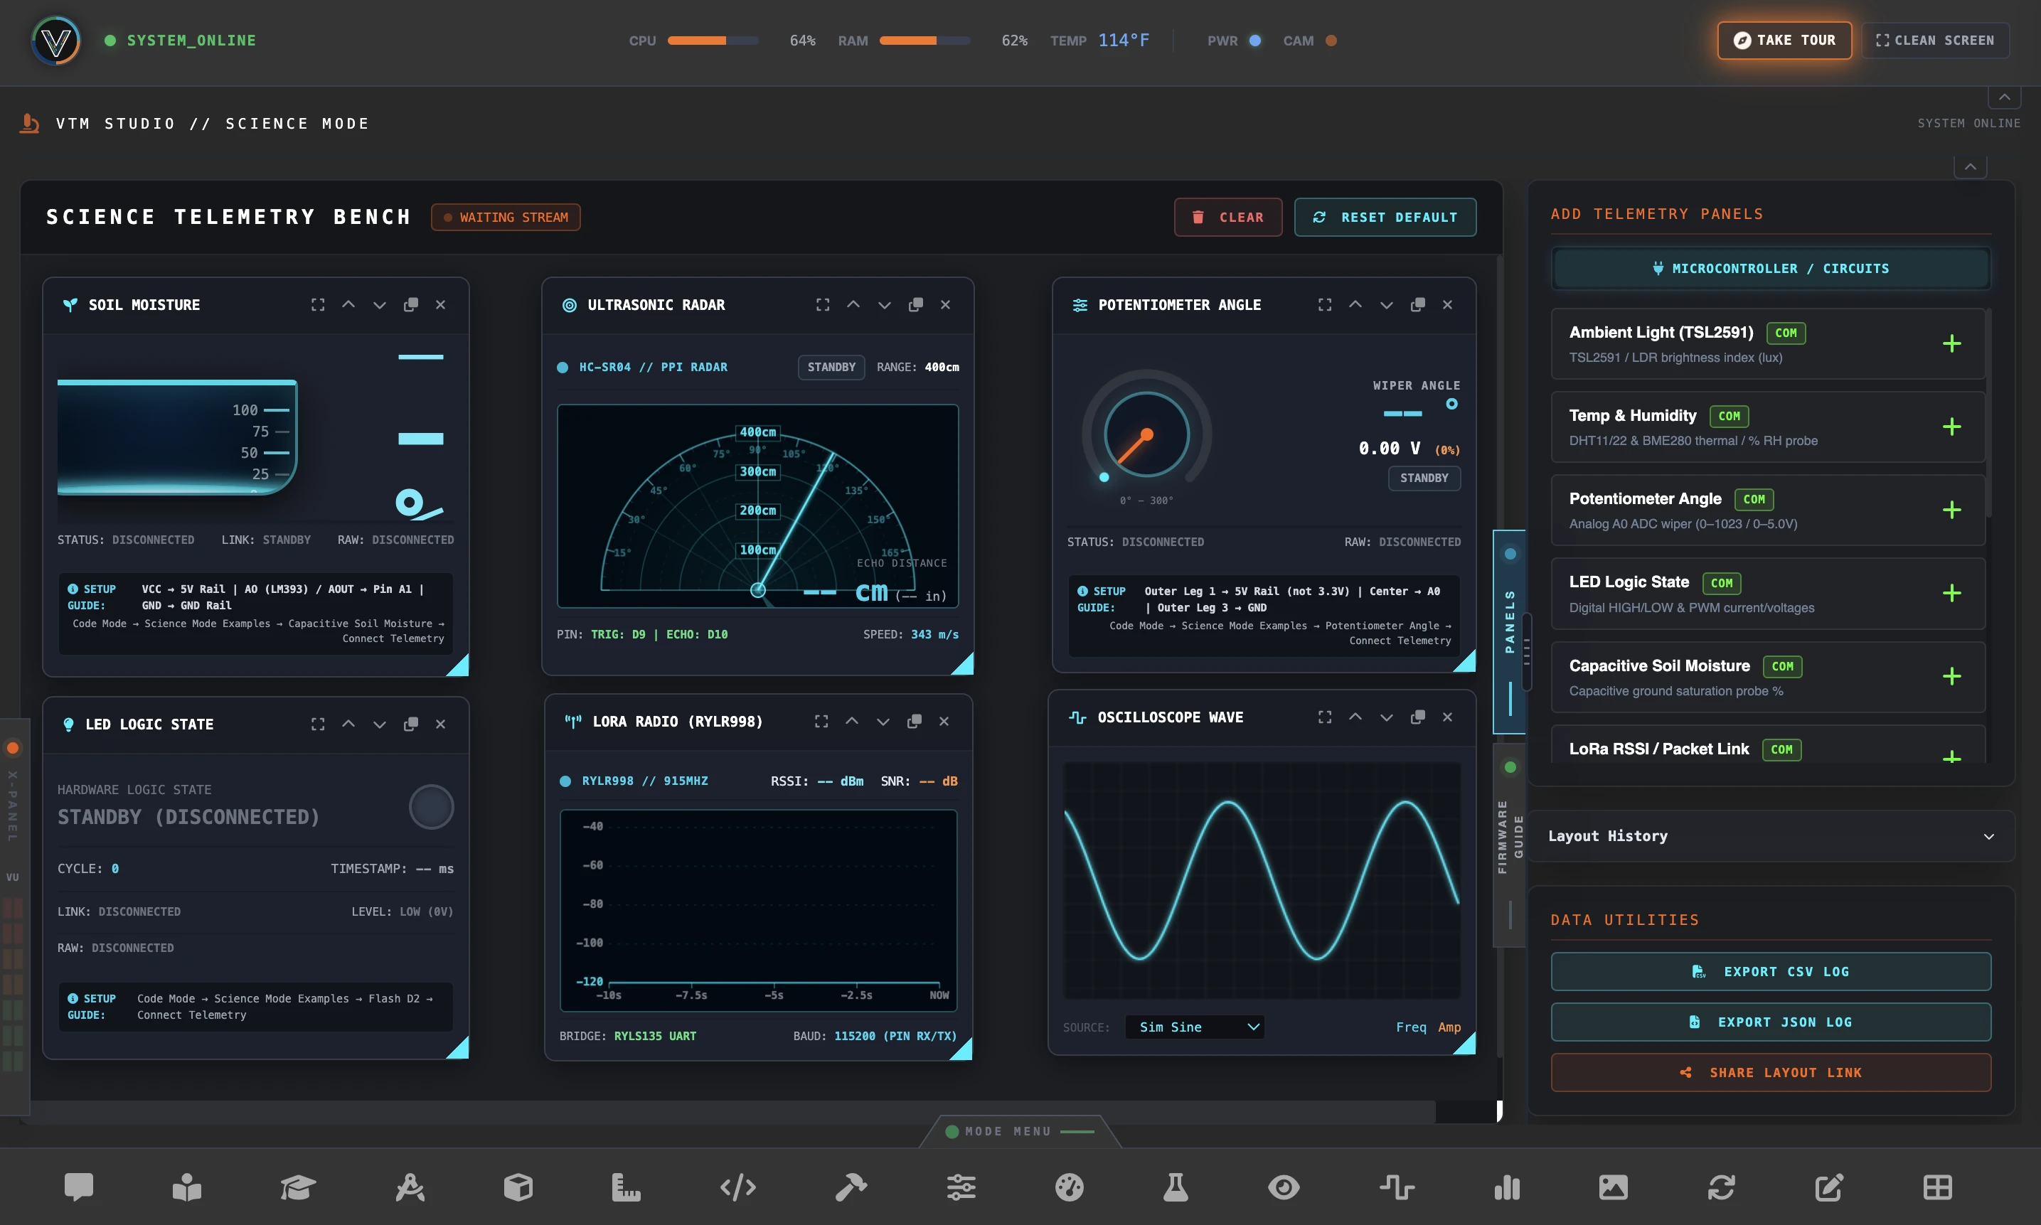Screen dimensions: 2041x1225
Task: Click the Clear bench button
Action: [x=1227, y=217]
